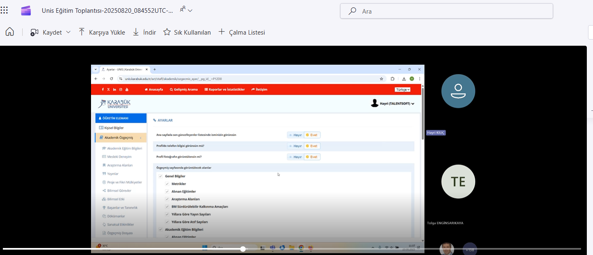
Task: Open Gelişmiş Arama in the red menu
Action: [184, 89]
